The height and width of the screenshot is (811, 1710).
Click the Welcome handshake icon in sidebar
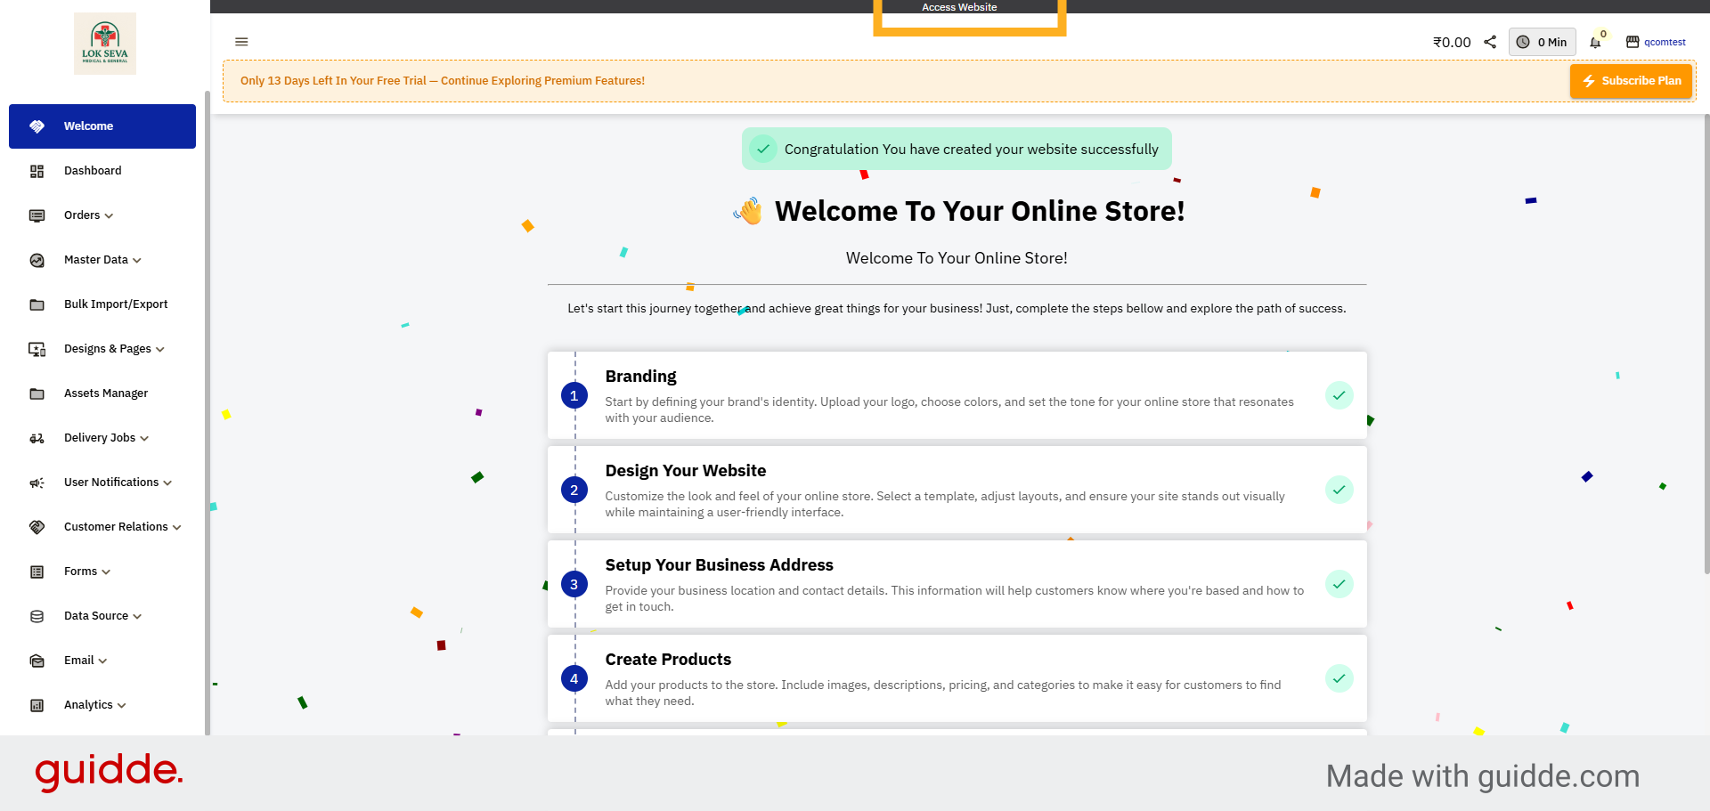point(37,126)
